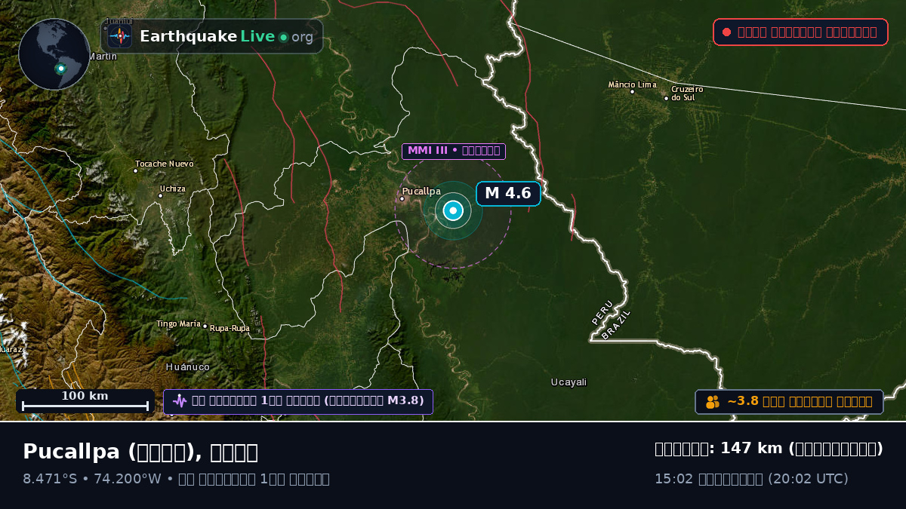Viewport: 906px width, 509px height.
Task: Click the Pucallpa location heading
Action: (x=140, y=452)
